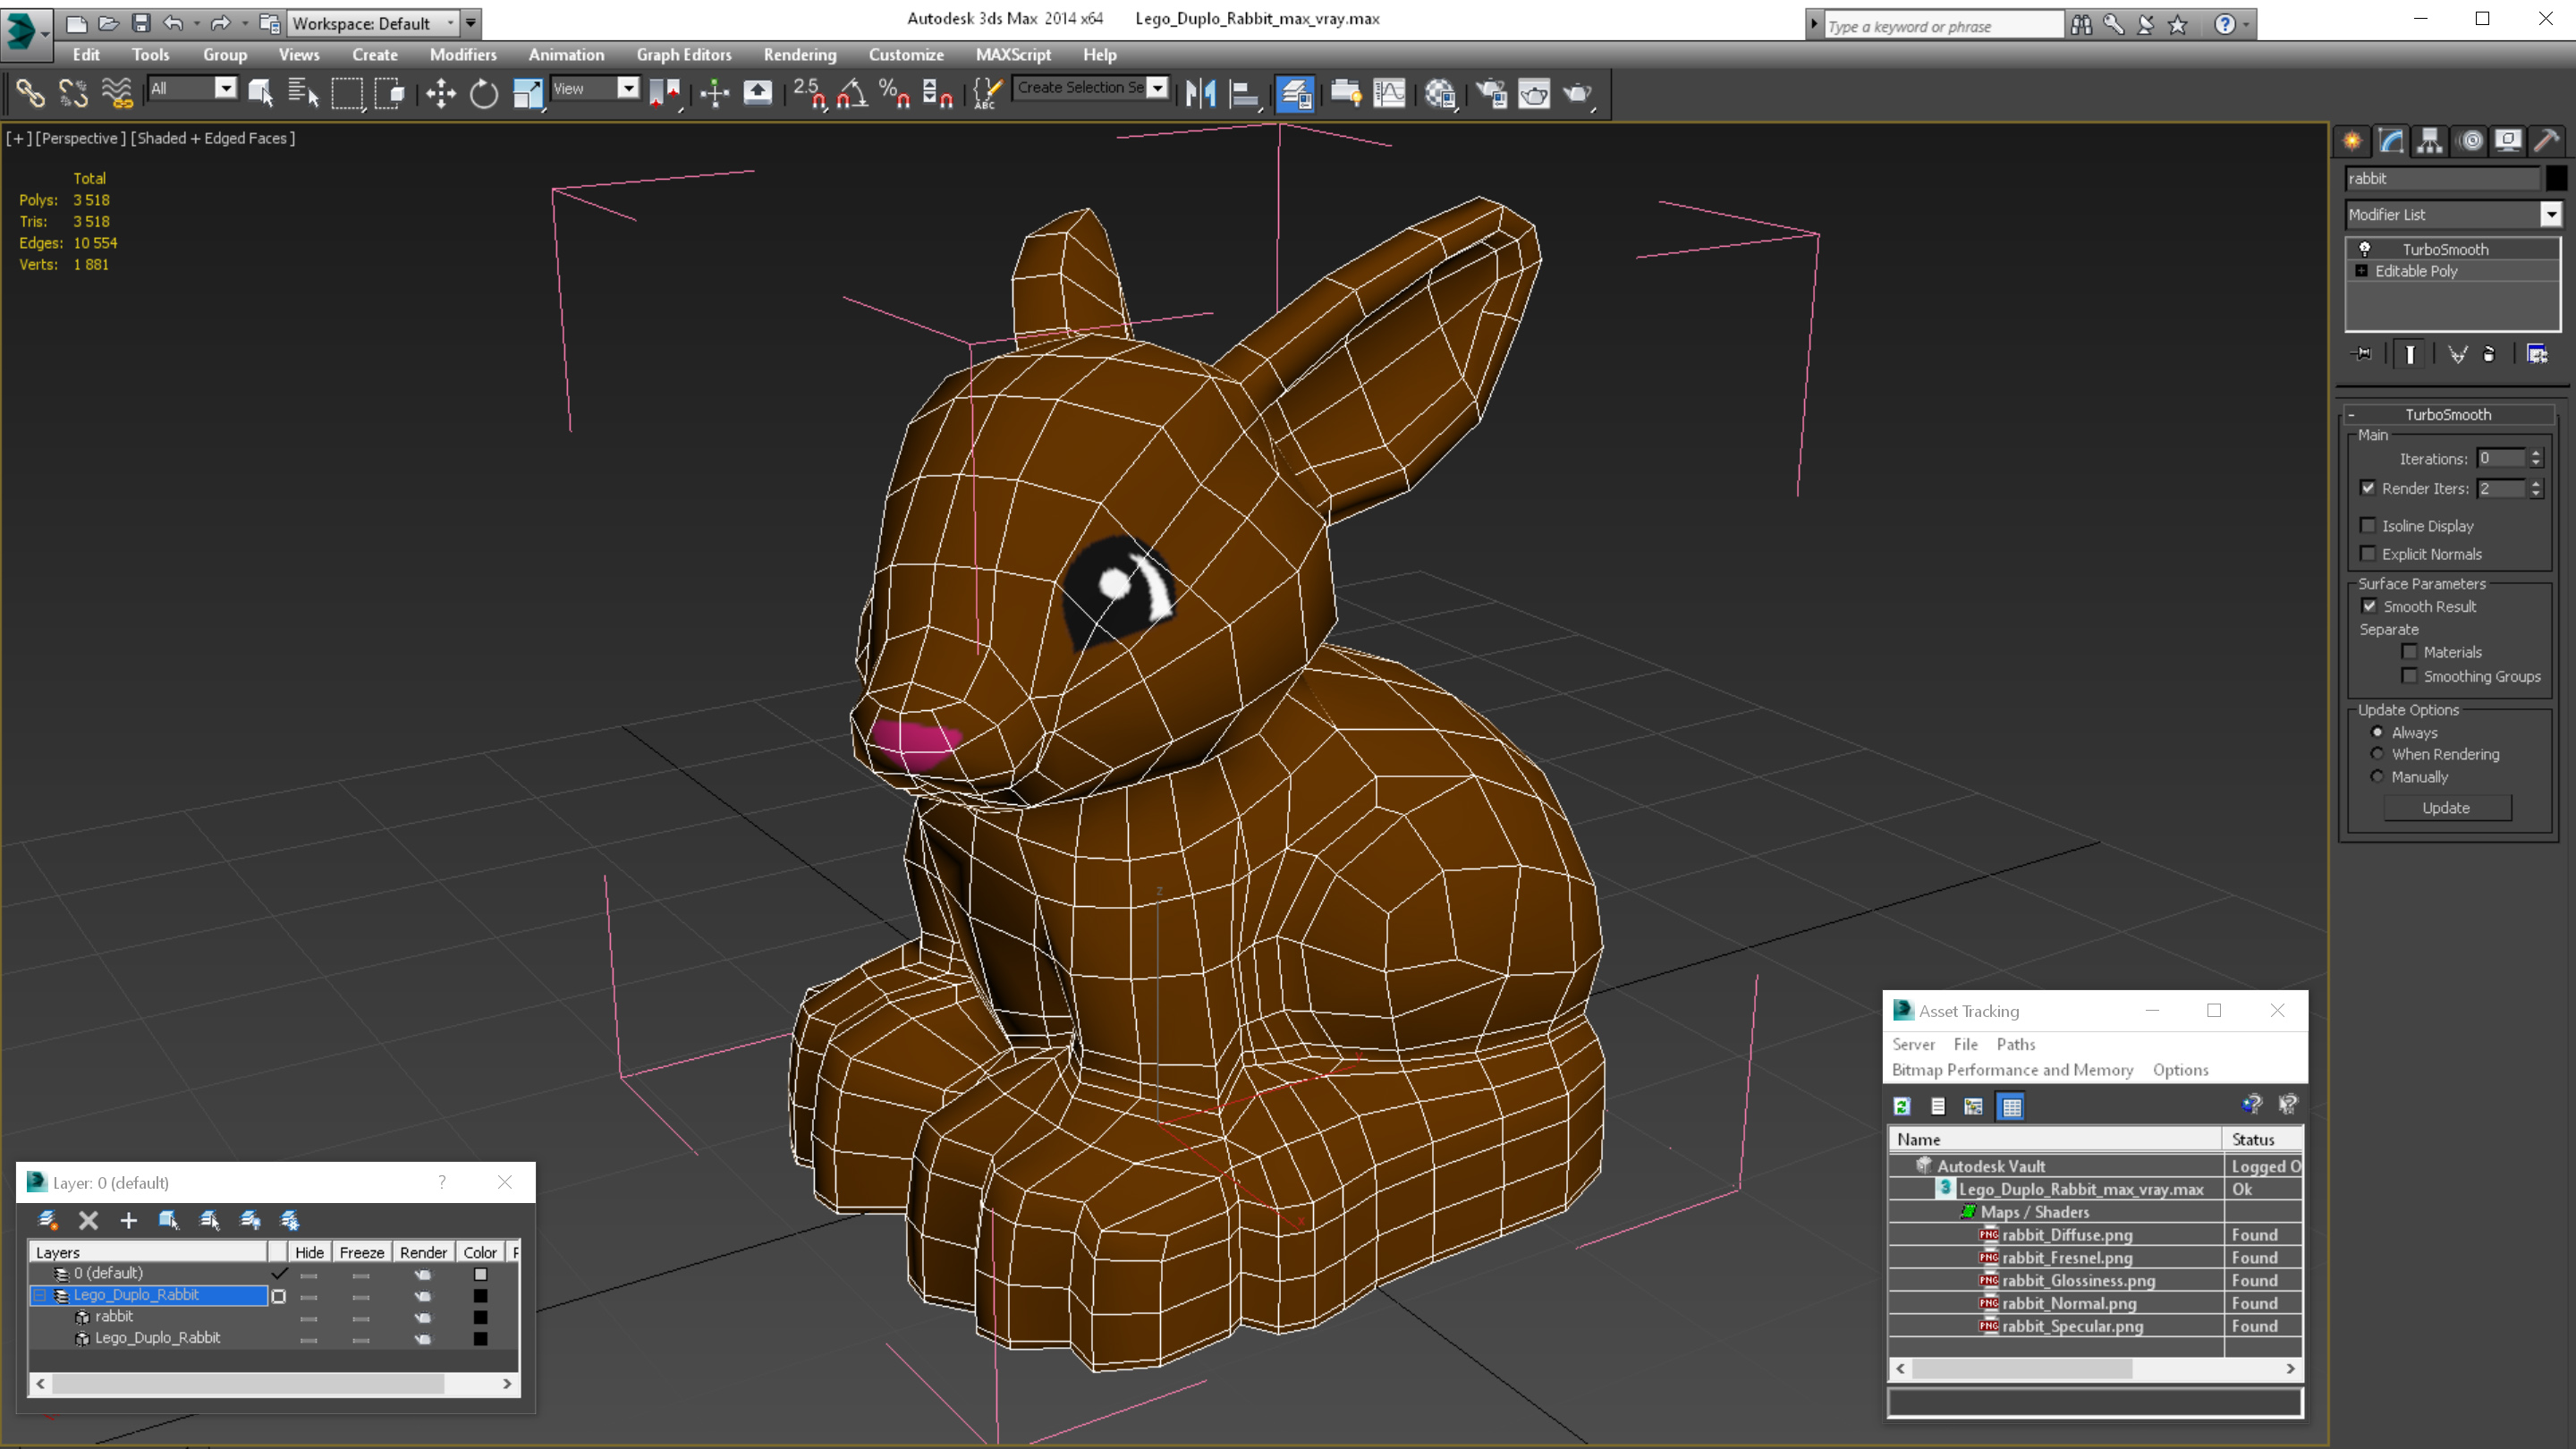This screenshot has height=1449, width=2576.
Task: Open the Workspace Default dropdown
Action: pos(372,23)
